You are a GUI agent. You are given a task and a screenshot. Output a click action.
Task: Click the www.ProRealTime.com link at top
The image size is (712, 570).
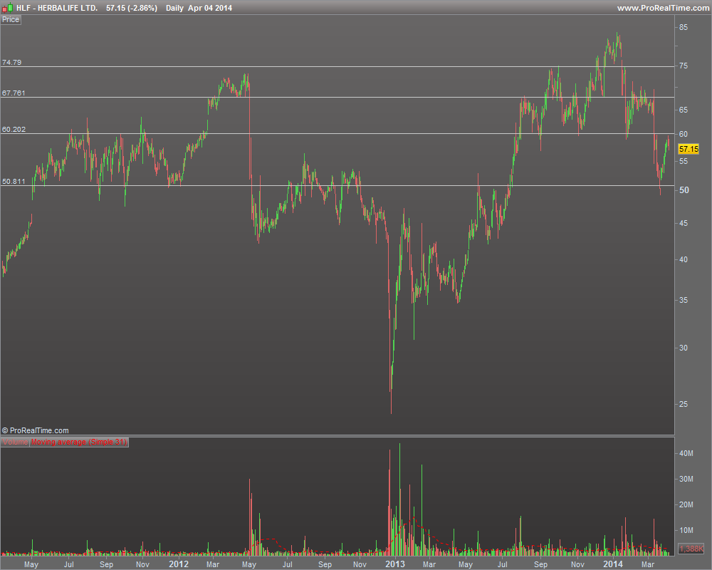663,8
